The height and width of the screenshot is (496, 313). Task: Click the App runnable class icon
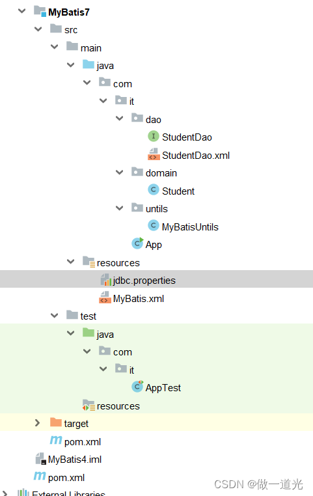click(137, 243)
